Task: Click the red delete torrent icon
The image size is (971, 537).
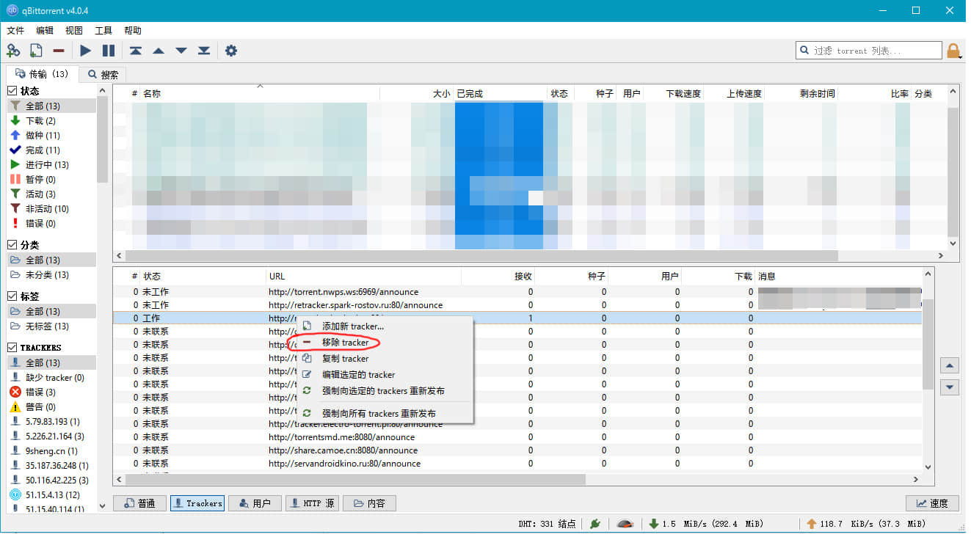Action: point(59,51)
